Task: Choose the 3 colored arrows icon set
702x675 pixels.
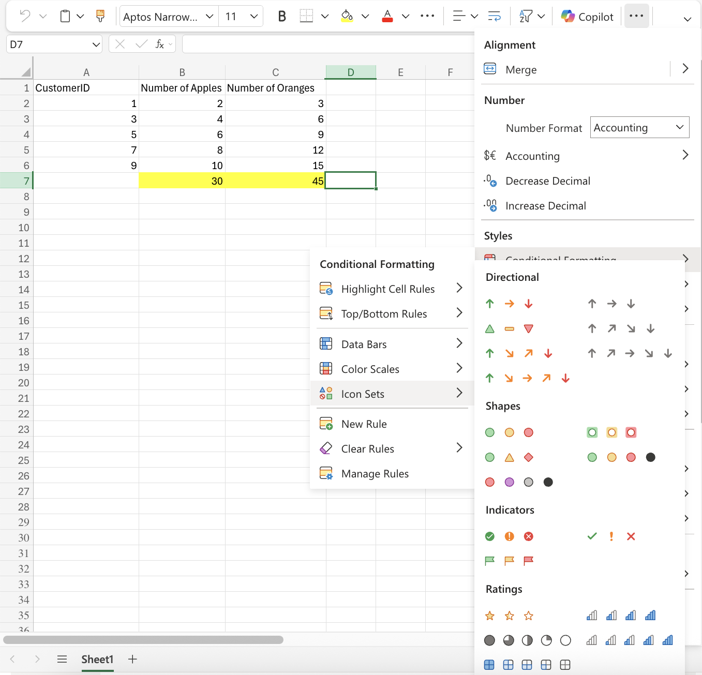Action: pyautogui.click(x=509, y=304)
